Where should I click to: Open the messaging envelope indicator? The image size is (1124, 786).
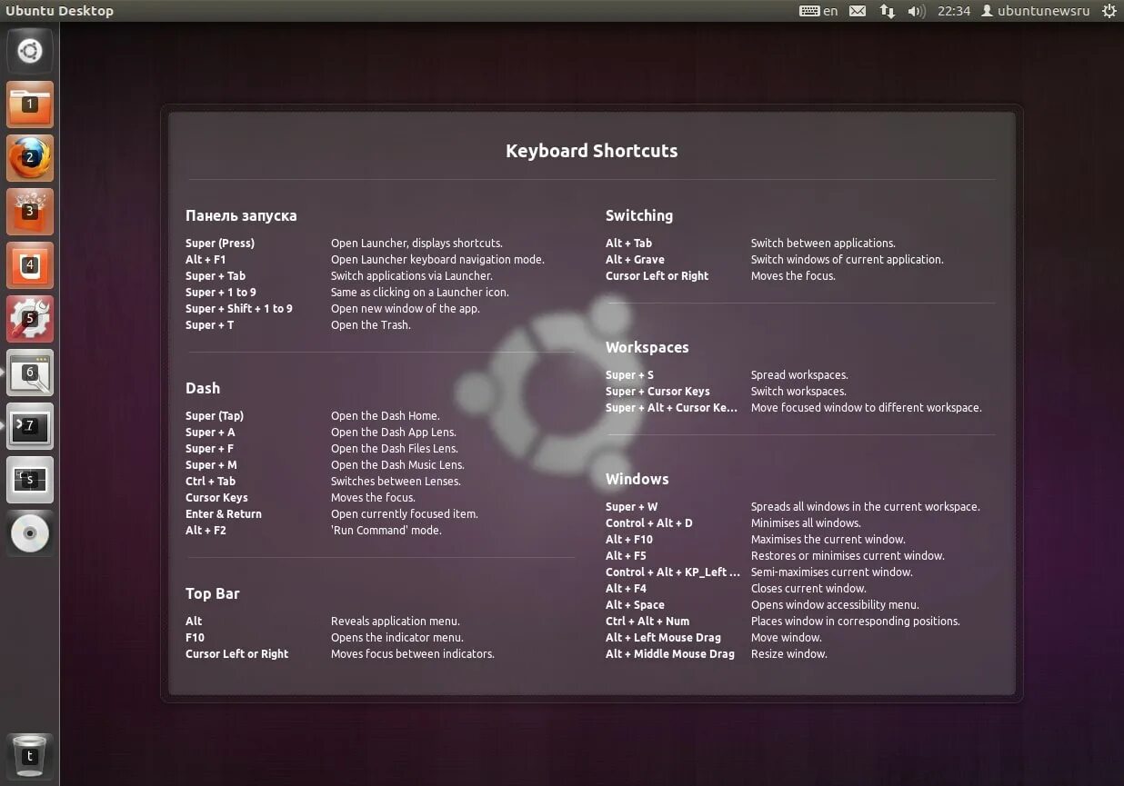coord(857,11)
